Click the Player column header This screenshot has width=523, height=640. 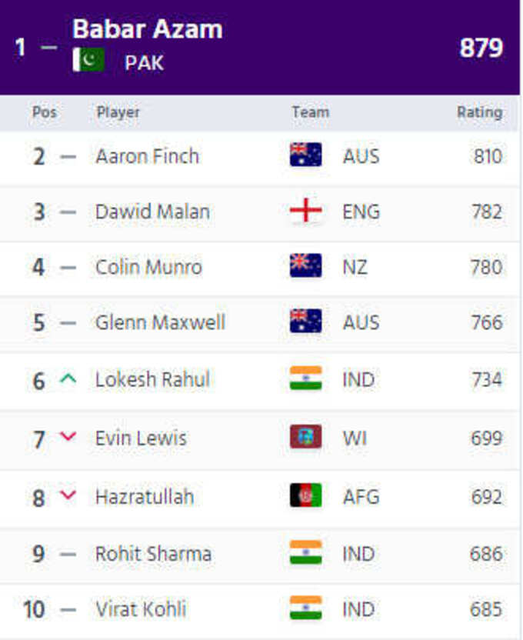(x=118, y=112)
